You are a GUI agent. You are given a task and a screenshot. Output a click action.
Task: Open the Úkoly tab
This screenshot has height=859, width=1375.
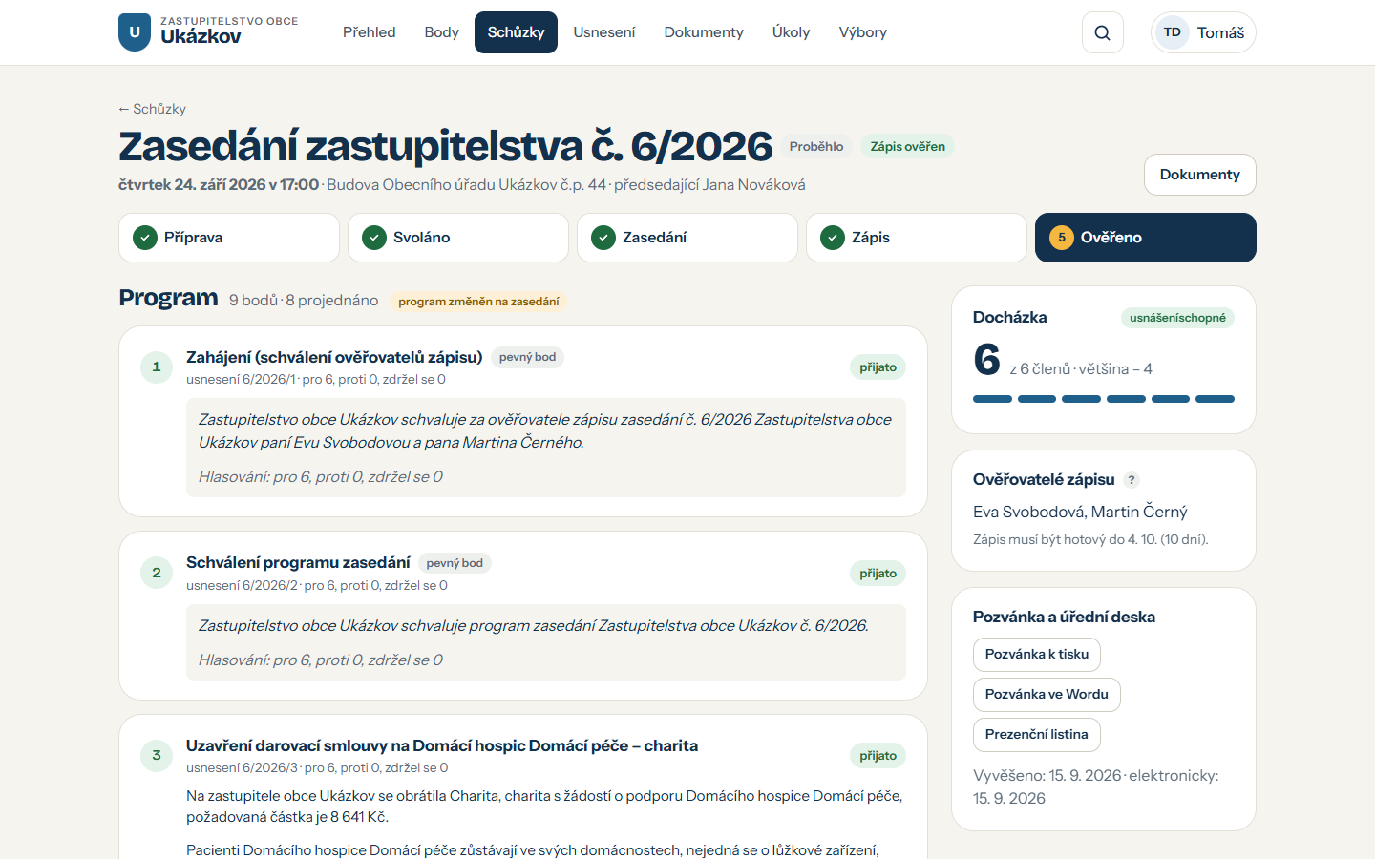point(792,32)
